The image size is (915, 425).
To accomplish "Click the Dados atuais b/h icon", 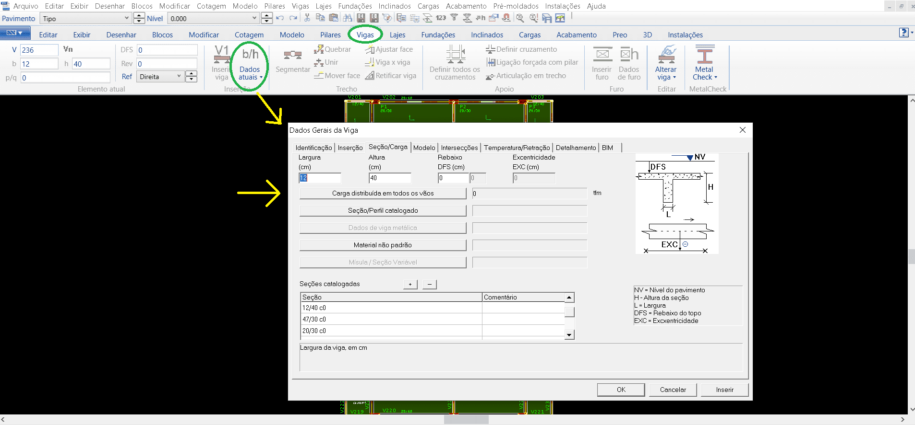I will (x=250, y=55).
